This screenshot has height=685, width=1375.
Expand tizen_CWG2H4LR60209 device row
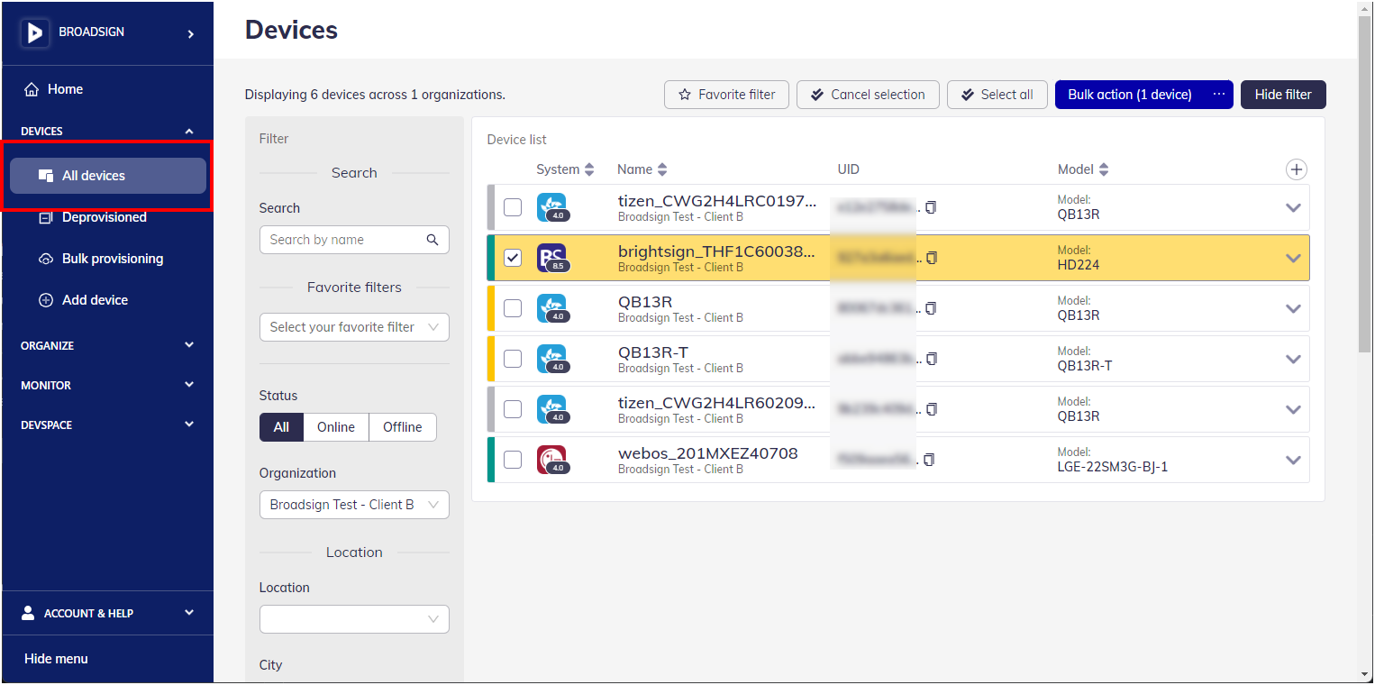[1293, 409]
